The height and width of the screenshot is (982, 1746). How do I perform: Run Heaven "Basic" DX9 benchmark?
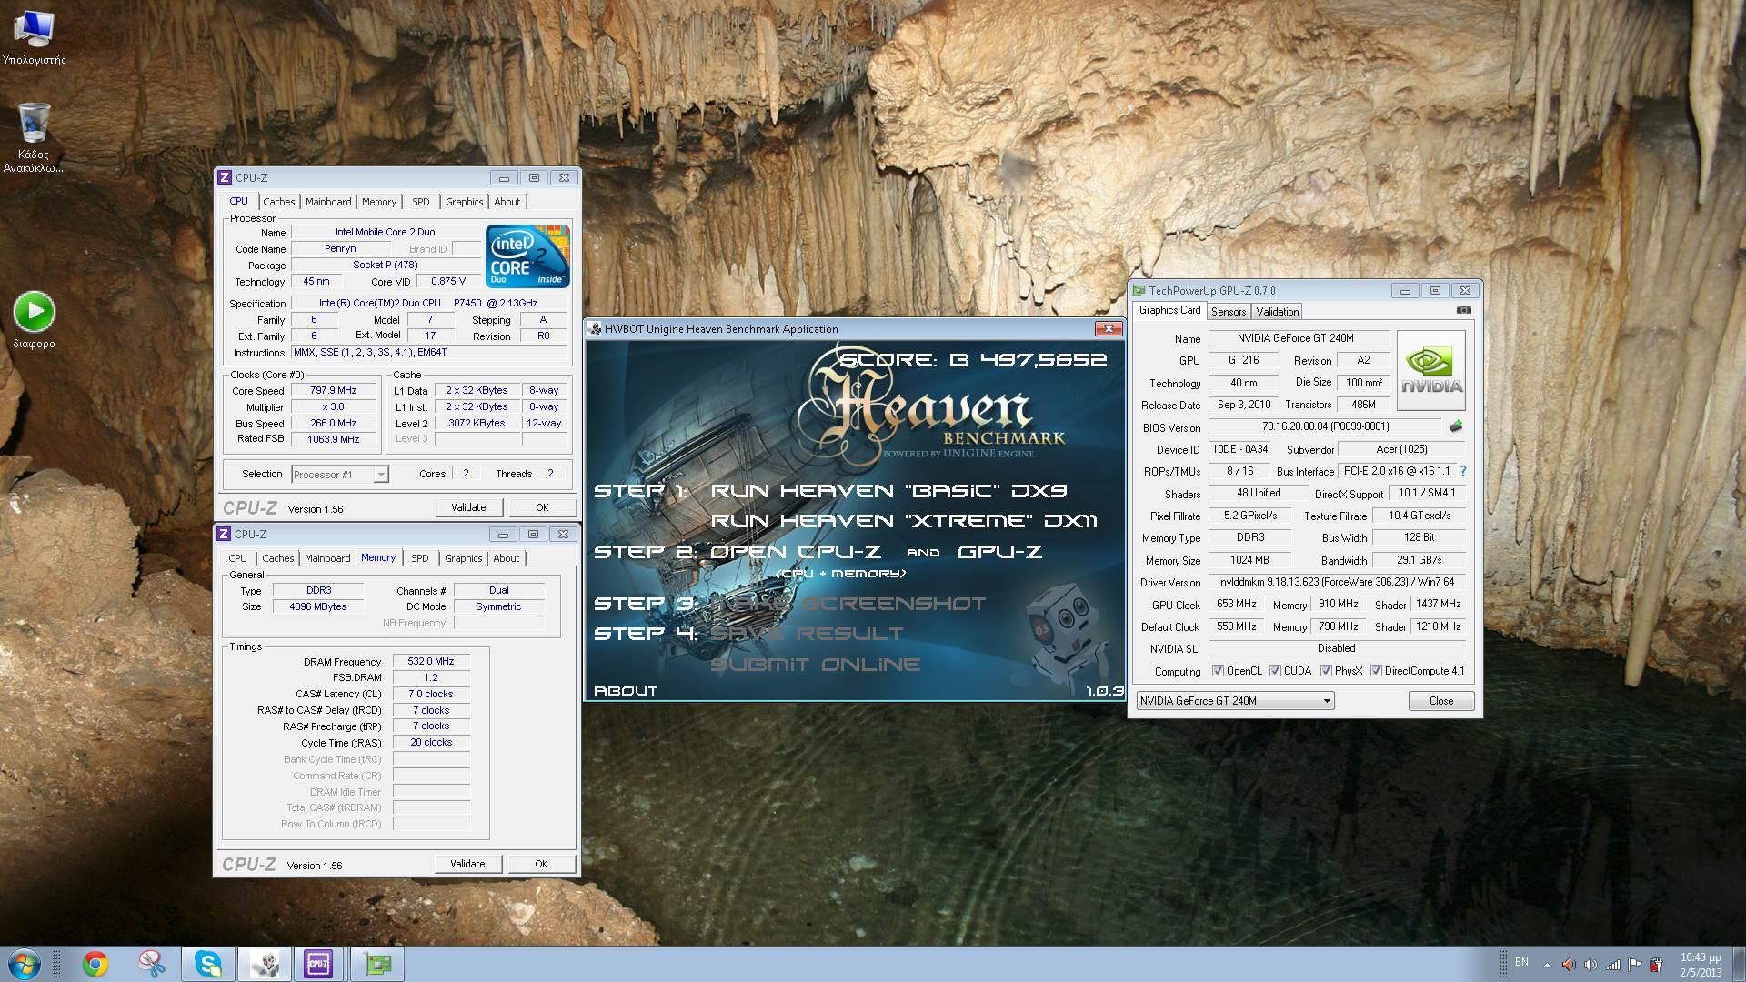[888, 491]
